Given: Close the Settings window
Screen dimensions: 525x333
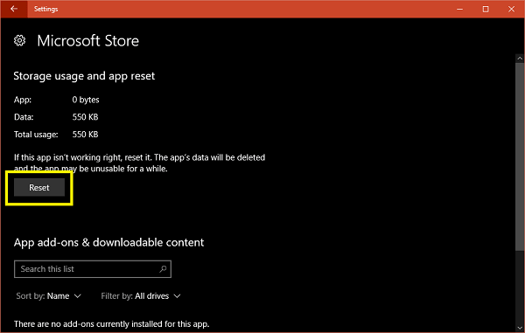Looking at the screenshot, I should [511, 9].
